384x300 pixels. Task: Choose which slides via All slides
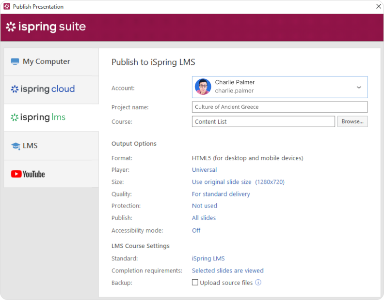pos(204,218)
